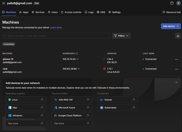Open the DNS tab

pyautogui.click(x=101, y=12)
